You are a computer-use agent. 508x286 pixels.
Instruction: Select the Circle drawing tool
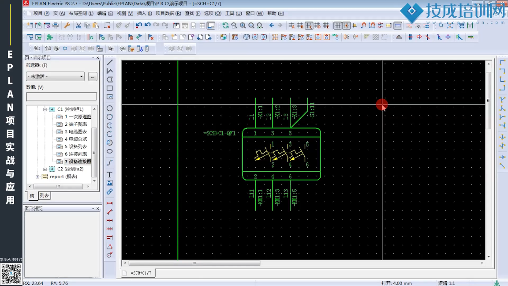[x=109, y=108]
